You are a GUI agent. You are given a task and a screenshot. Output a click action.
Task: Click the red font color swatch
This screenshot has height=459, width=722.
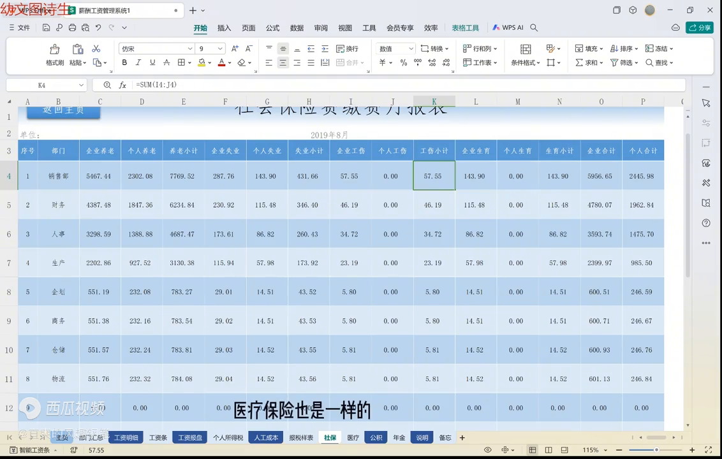(221, 62)
